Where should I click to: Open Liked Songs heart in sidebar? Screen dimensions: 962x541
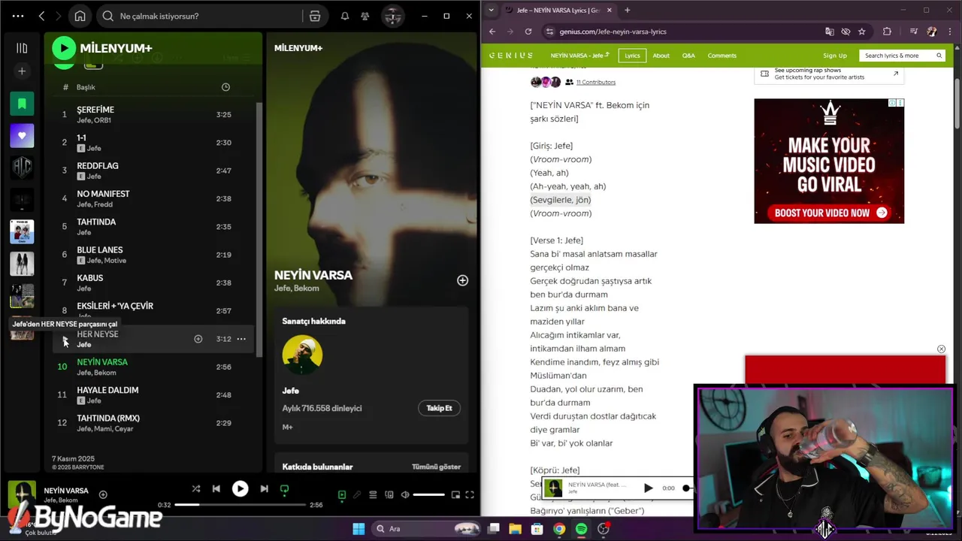tap(22, 136)
